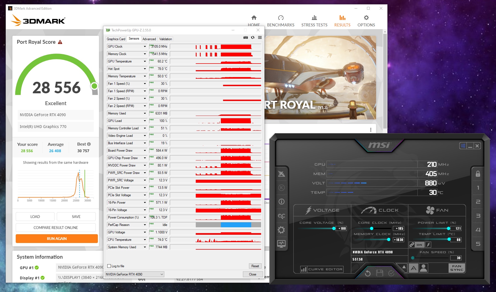The width and height of the screenshot is (496, 292).
Task: Click the lightning icon beside link ON
Action: (x=428, y=244)
